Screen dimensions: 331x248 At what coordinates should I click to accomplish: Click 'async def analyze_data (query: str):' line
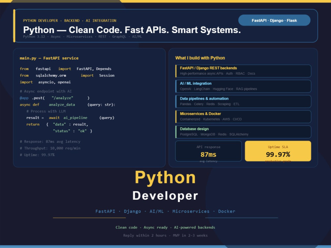coord(68,104)
